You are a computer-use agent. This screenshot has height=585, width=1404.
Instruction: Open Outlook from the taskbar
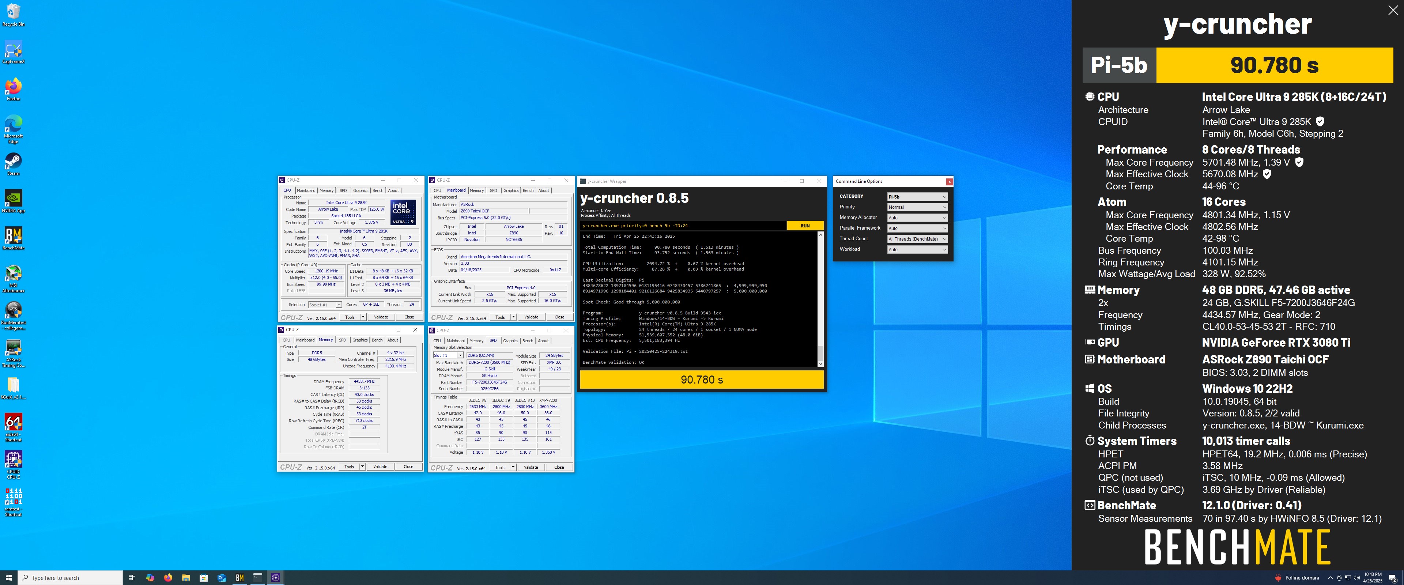coord(222,577)
